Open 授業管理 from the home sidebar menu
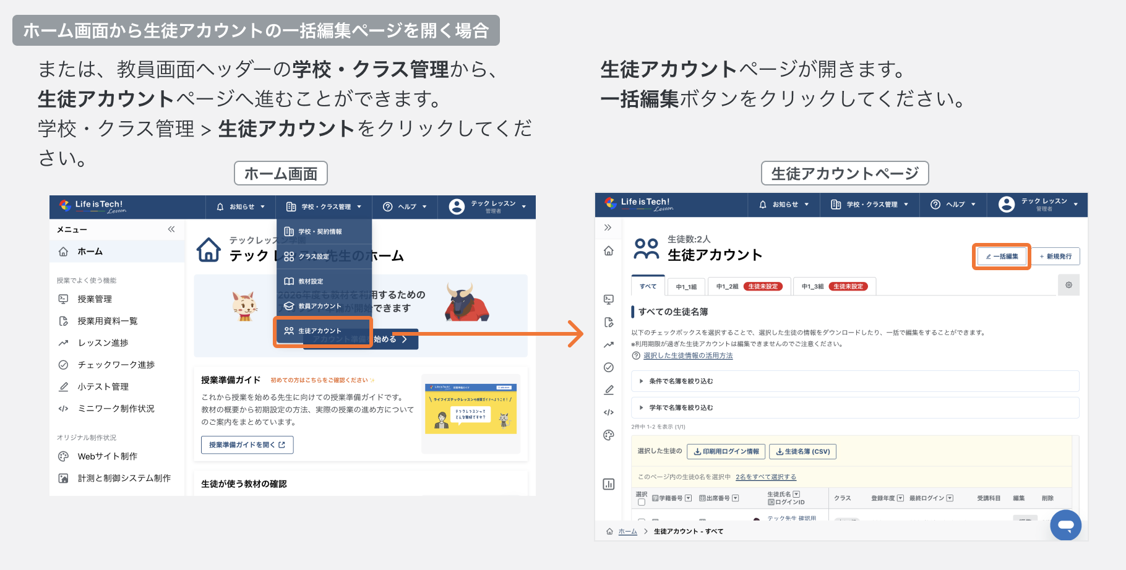 click(x=95, y=299)
